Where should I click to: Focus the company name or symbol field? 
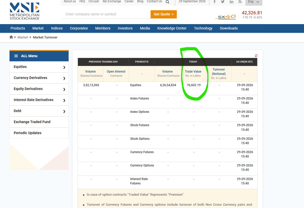(106, 14)
